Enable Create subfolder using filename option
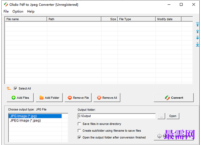 pyautogui.click(x=79, y=131)
